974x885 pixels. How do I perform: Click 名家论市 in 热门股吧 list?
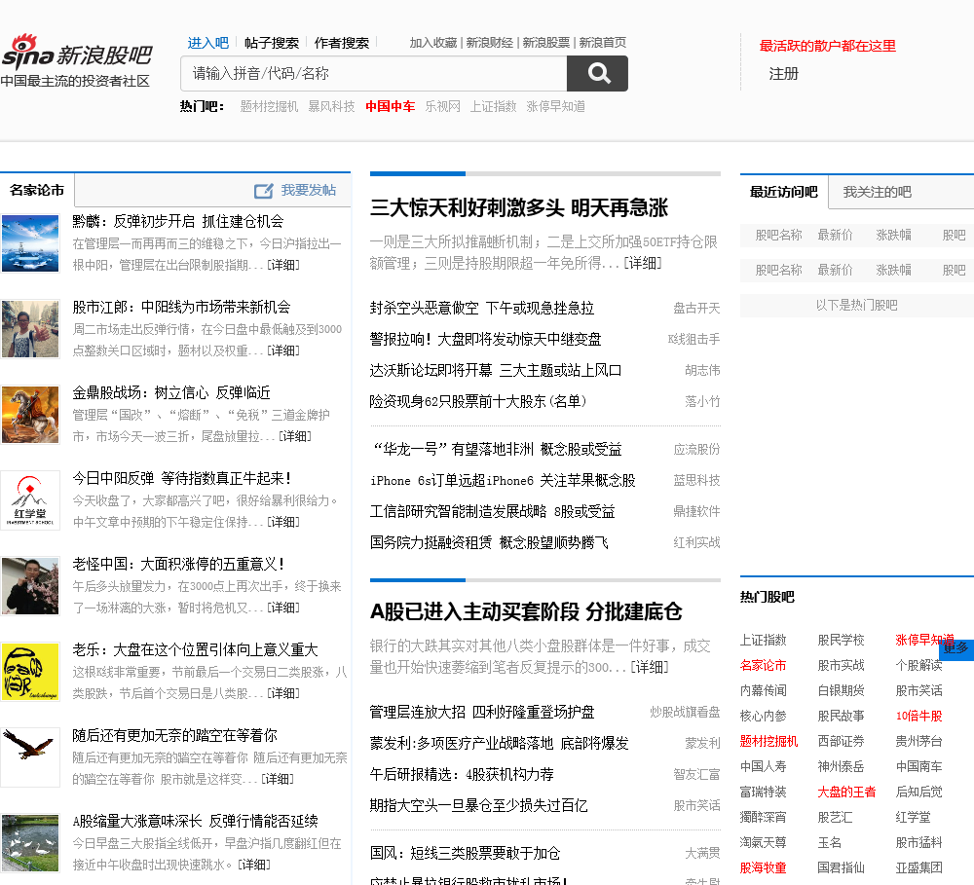coord(764,666)
